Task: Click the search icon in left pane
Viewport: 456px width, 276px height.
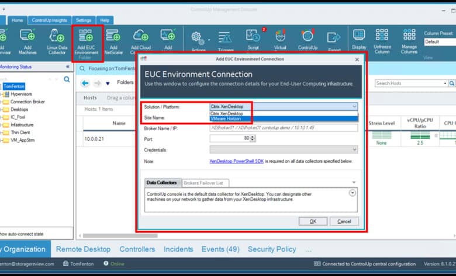Action: 67,79
